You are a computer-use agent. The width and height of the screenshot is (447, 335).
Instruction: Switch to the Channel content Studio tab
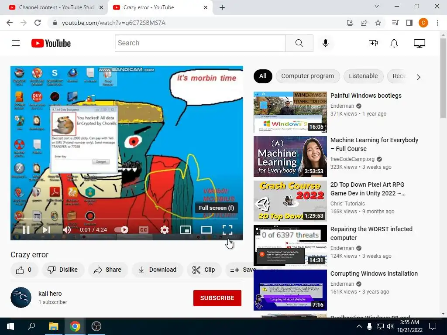tap(56, 7)
